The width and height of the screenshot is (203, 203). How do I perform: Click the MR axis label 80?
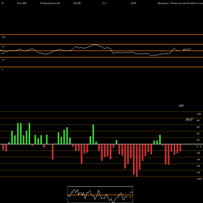198,121
